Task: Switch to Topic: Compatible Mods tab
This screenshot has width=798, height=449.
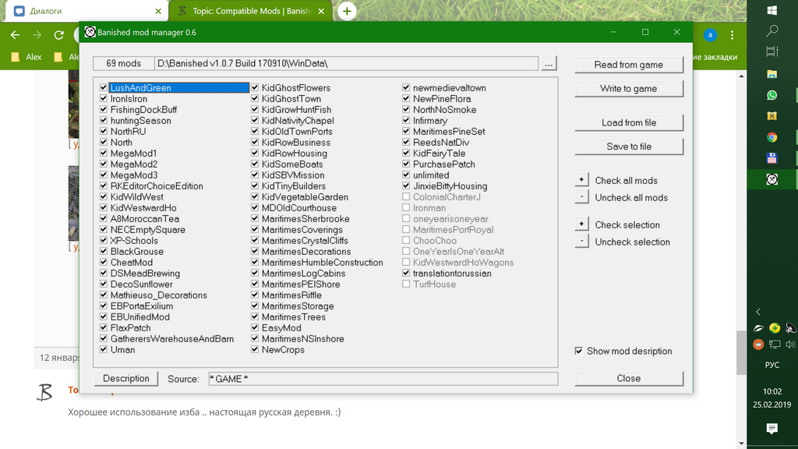Action: [x=249, y=11]
